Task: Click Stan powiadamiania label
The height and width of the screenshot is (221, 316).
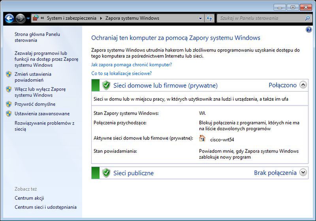Action: [115, 151]
